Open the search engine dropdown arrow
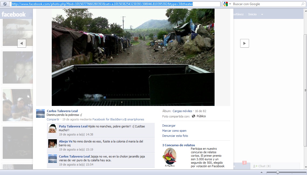307x175 pixels. pos(230,4)
